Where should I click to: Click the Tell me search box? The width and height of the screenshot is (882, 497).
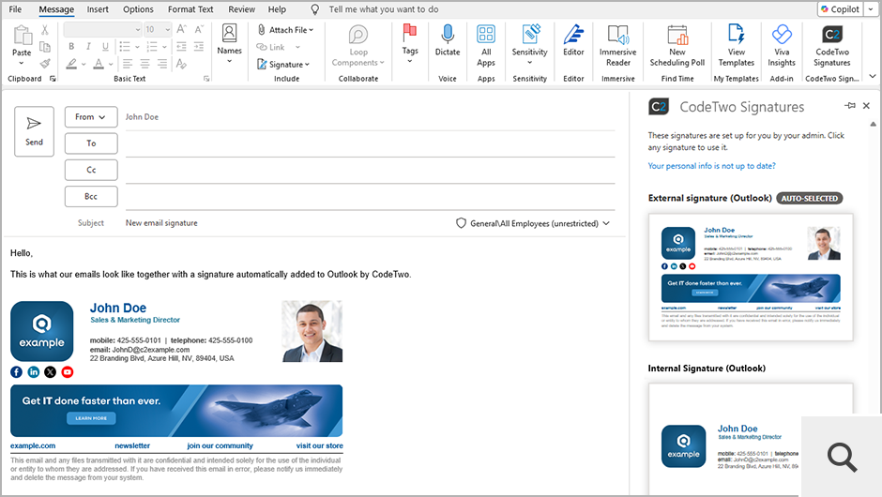pos(383,9)
